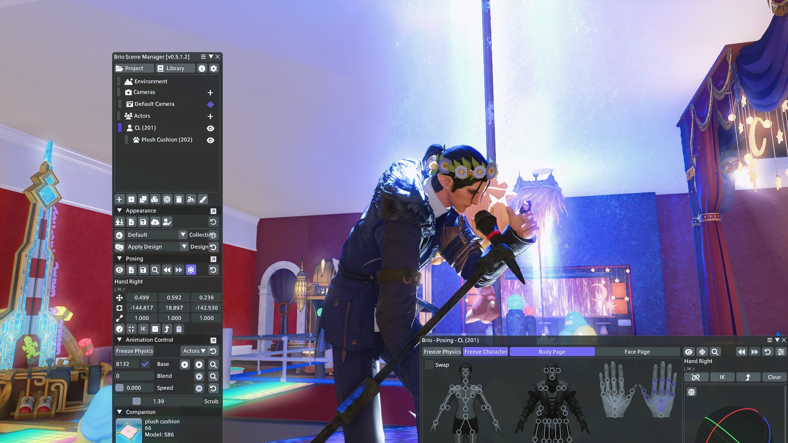
Task: Click the edit character appearance icon
Action: 167,222
